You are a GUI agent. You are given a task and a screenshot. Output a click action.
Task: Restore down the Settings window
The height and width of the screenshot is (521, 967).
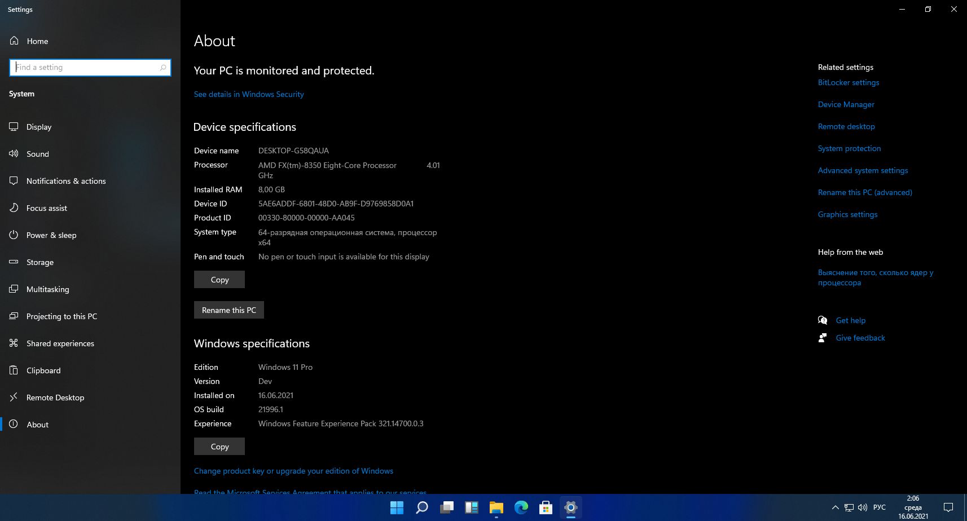928,9
